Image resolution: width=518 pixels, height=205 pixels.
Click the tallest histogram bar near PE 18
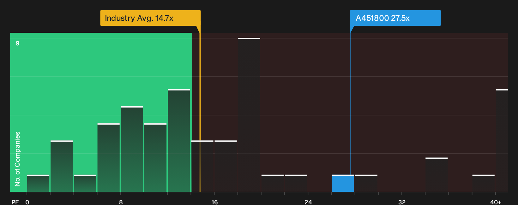click(249, 115)
